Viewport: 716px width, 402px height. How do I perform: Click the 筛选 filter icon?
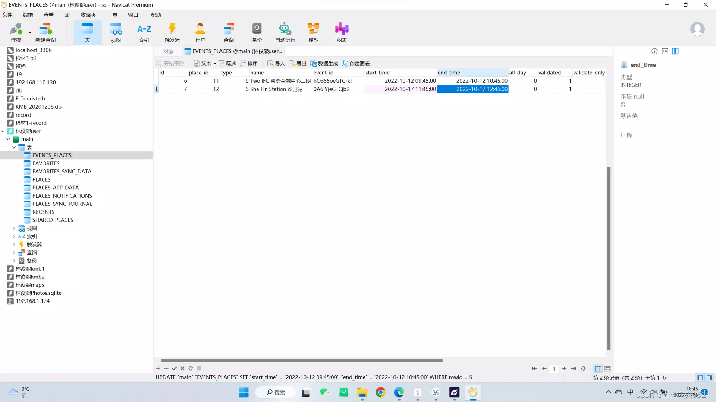click(227, 63)
